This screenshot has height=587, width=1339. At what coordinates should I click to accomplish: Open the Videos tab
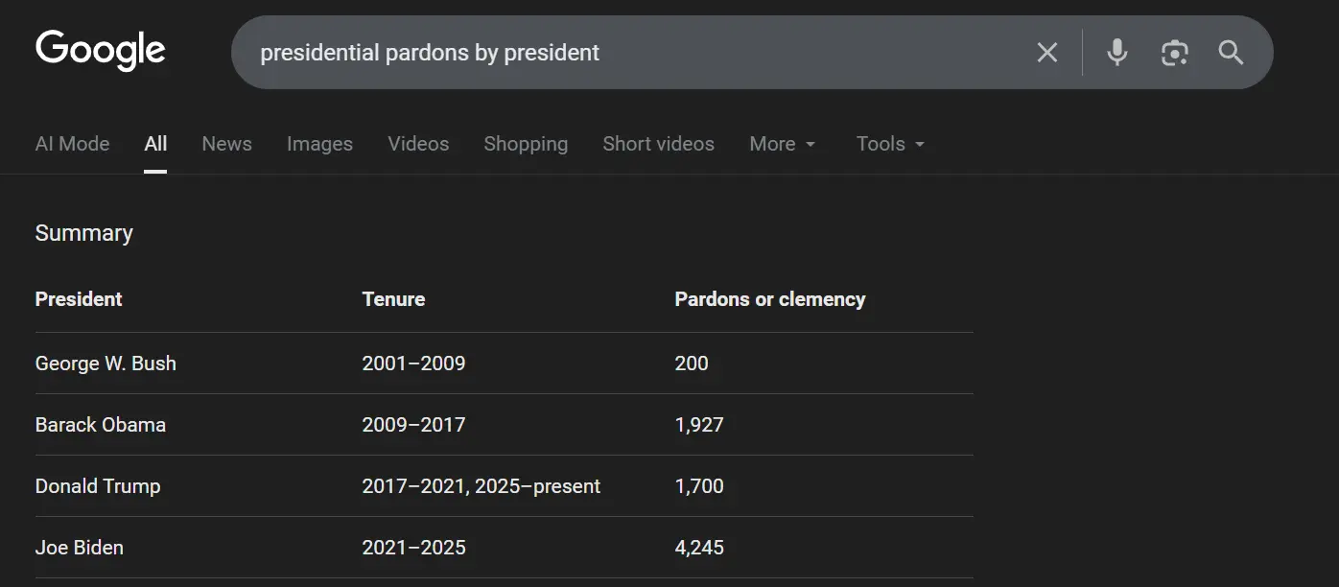(418, 144)
